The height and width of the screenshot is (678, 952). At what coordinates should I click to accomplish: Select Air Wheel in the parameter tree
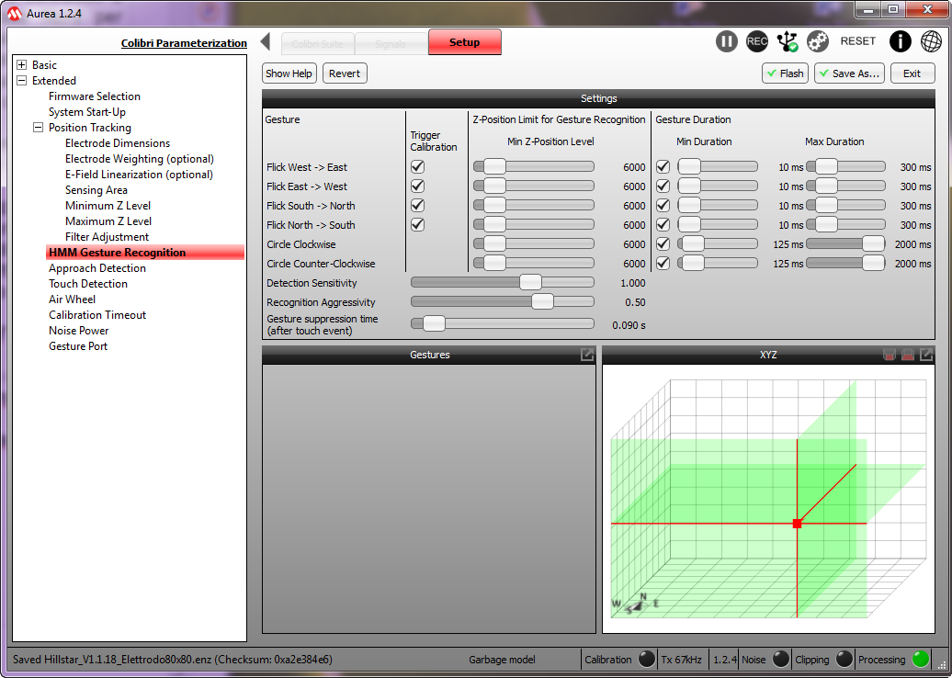(72, 299)
